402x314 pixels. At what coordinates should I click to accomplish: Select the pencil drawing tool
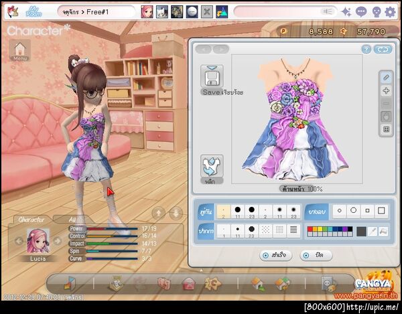click(386, 78)
